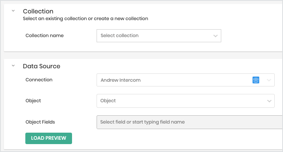
Task: Click the Collection section heading
Action: 38,11
